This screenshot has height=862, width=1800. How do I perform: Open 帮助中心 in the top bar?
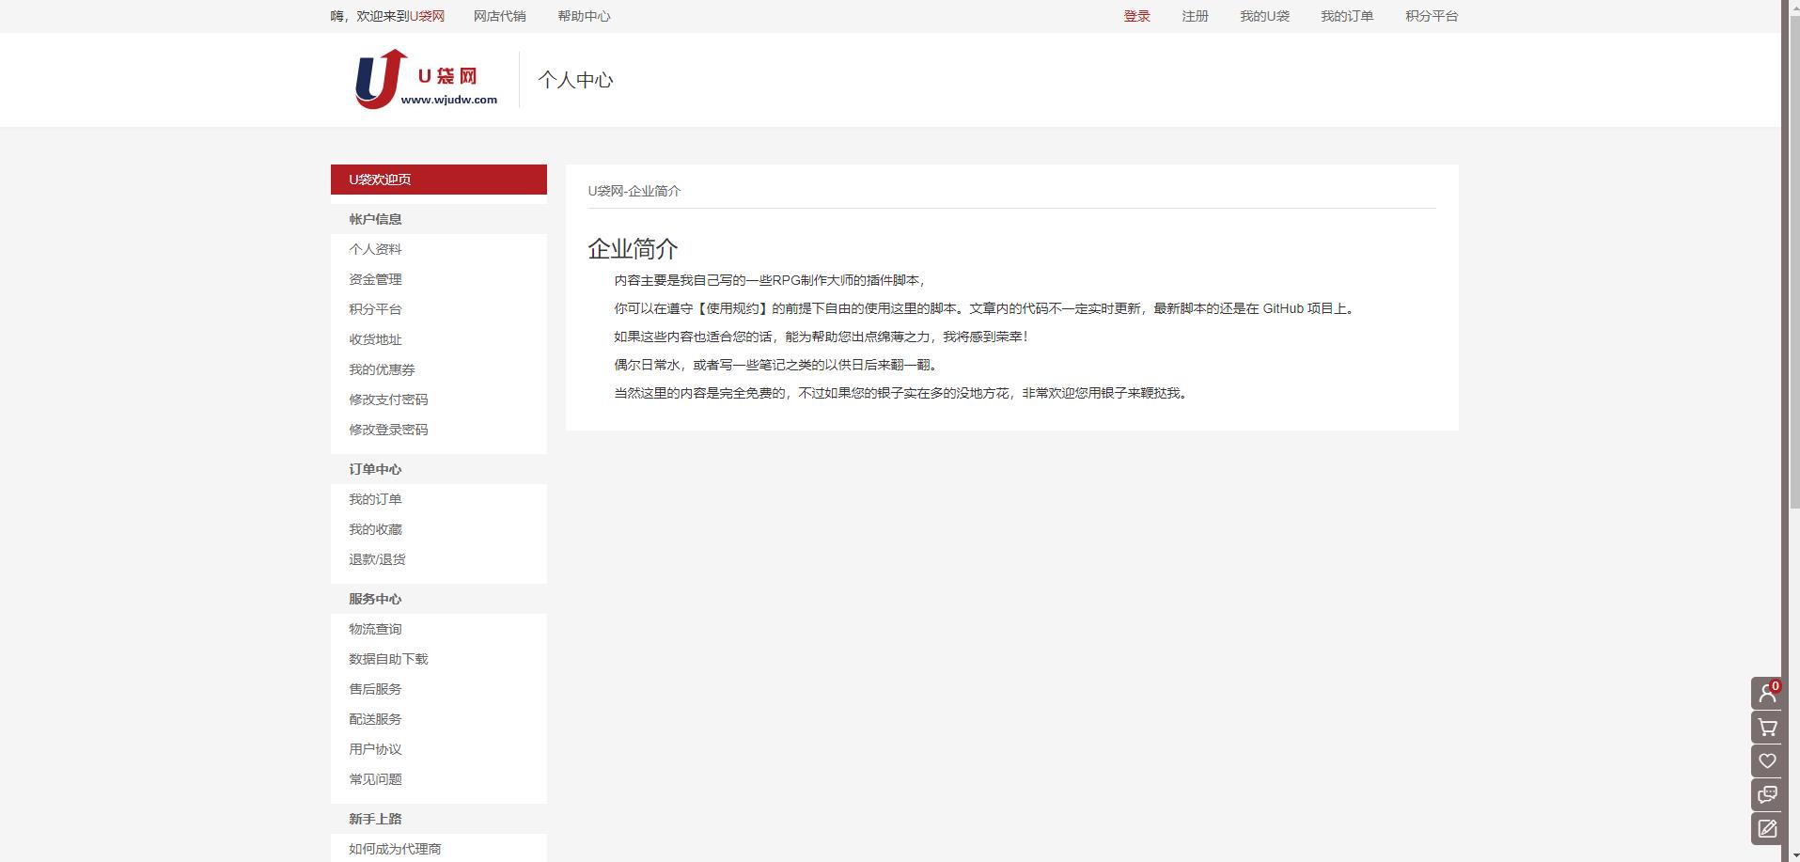[584, 16]
